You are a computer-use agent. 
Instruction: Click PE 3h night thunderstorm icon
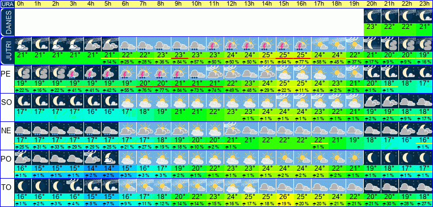(75, 73)
